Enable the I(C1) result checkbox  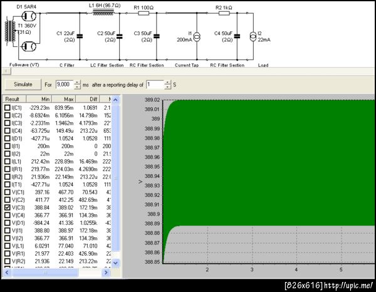[x=8, y=108]
